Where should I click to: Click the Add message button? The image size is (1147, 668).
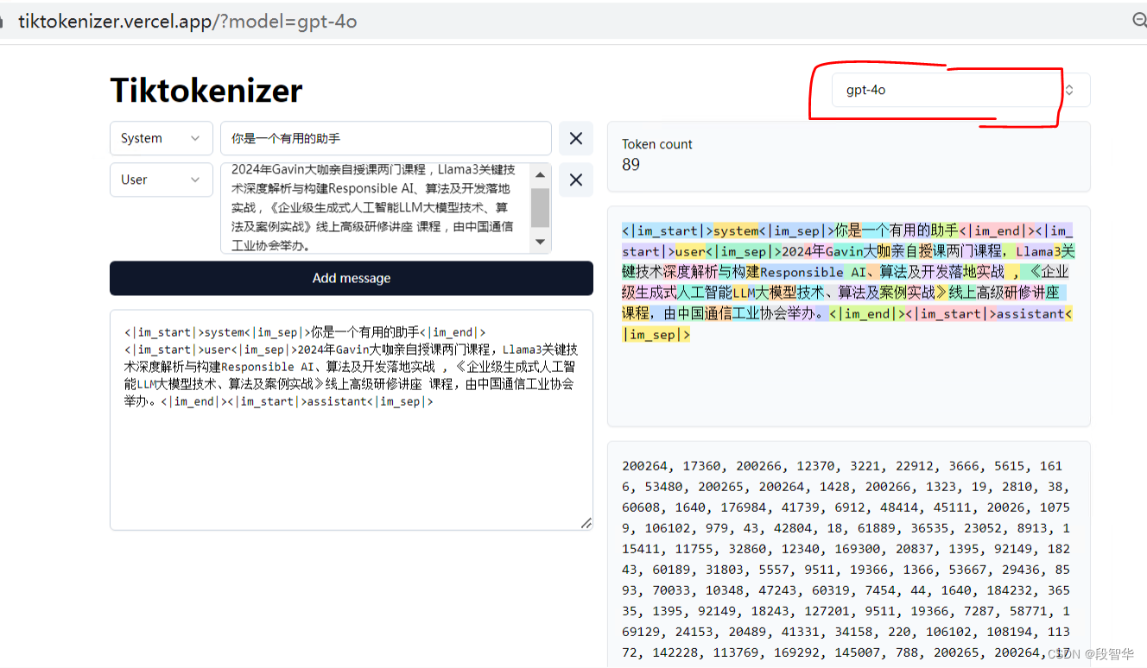[351, 278]
